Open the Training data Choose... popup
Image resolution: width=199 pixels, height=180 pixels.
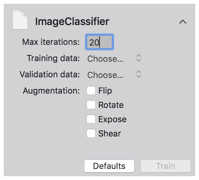pyautogui.click(x=106, y=59)
